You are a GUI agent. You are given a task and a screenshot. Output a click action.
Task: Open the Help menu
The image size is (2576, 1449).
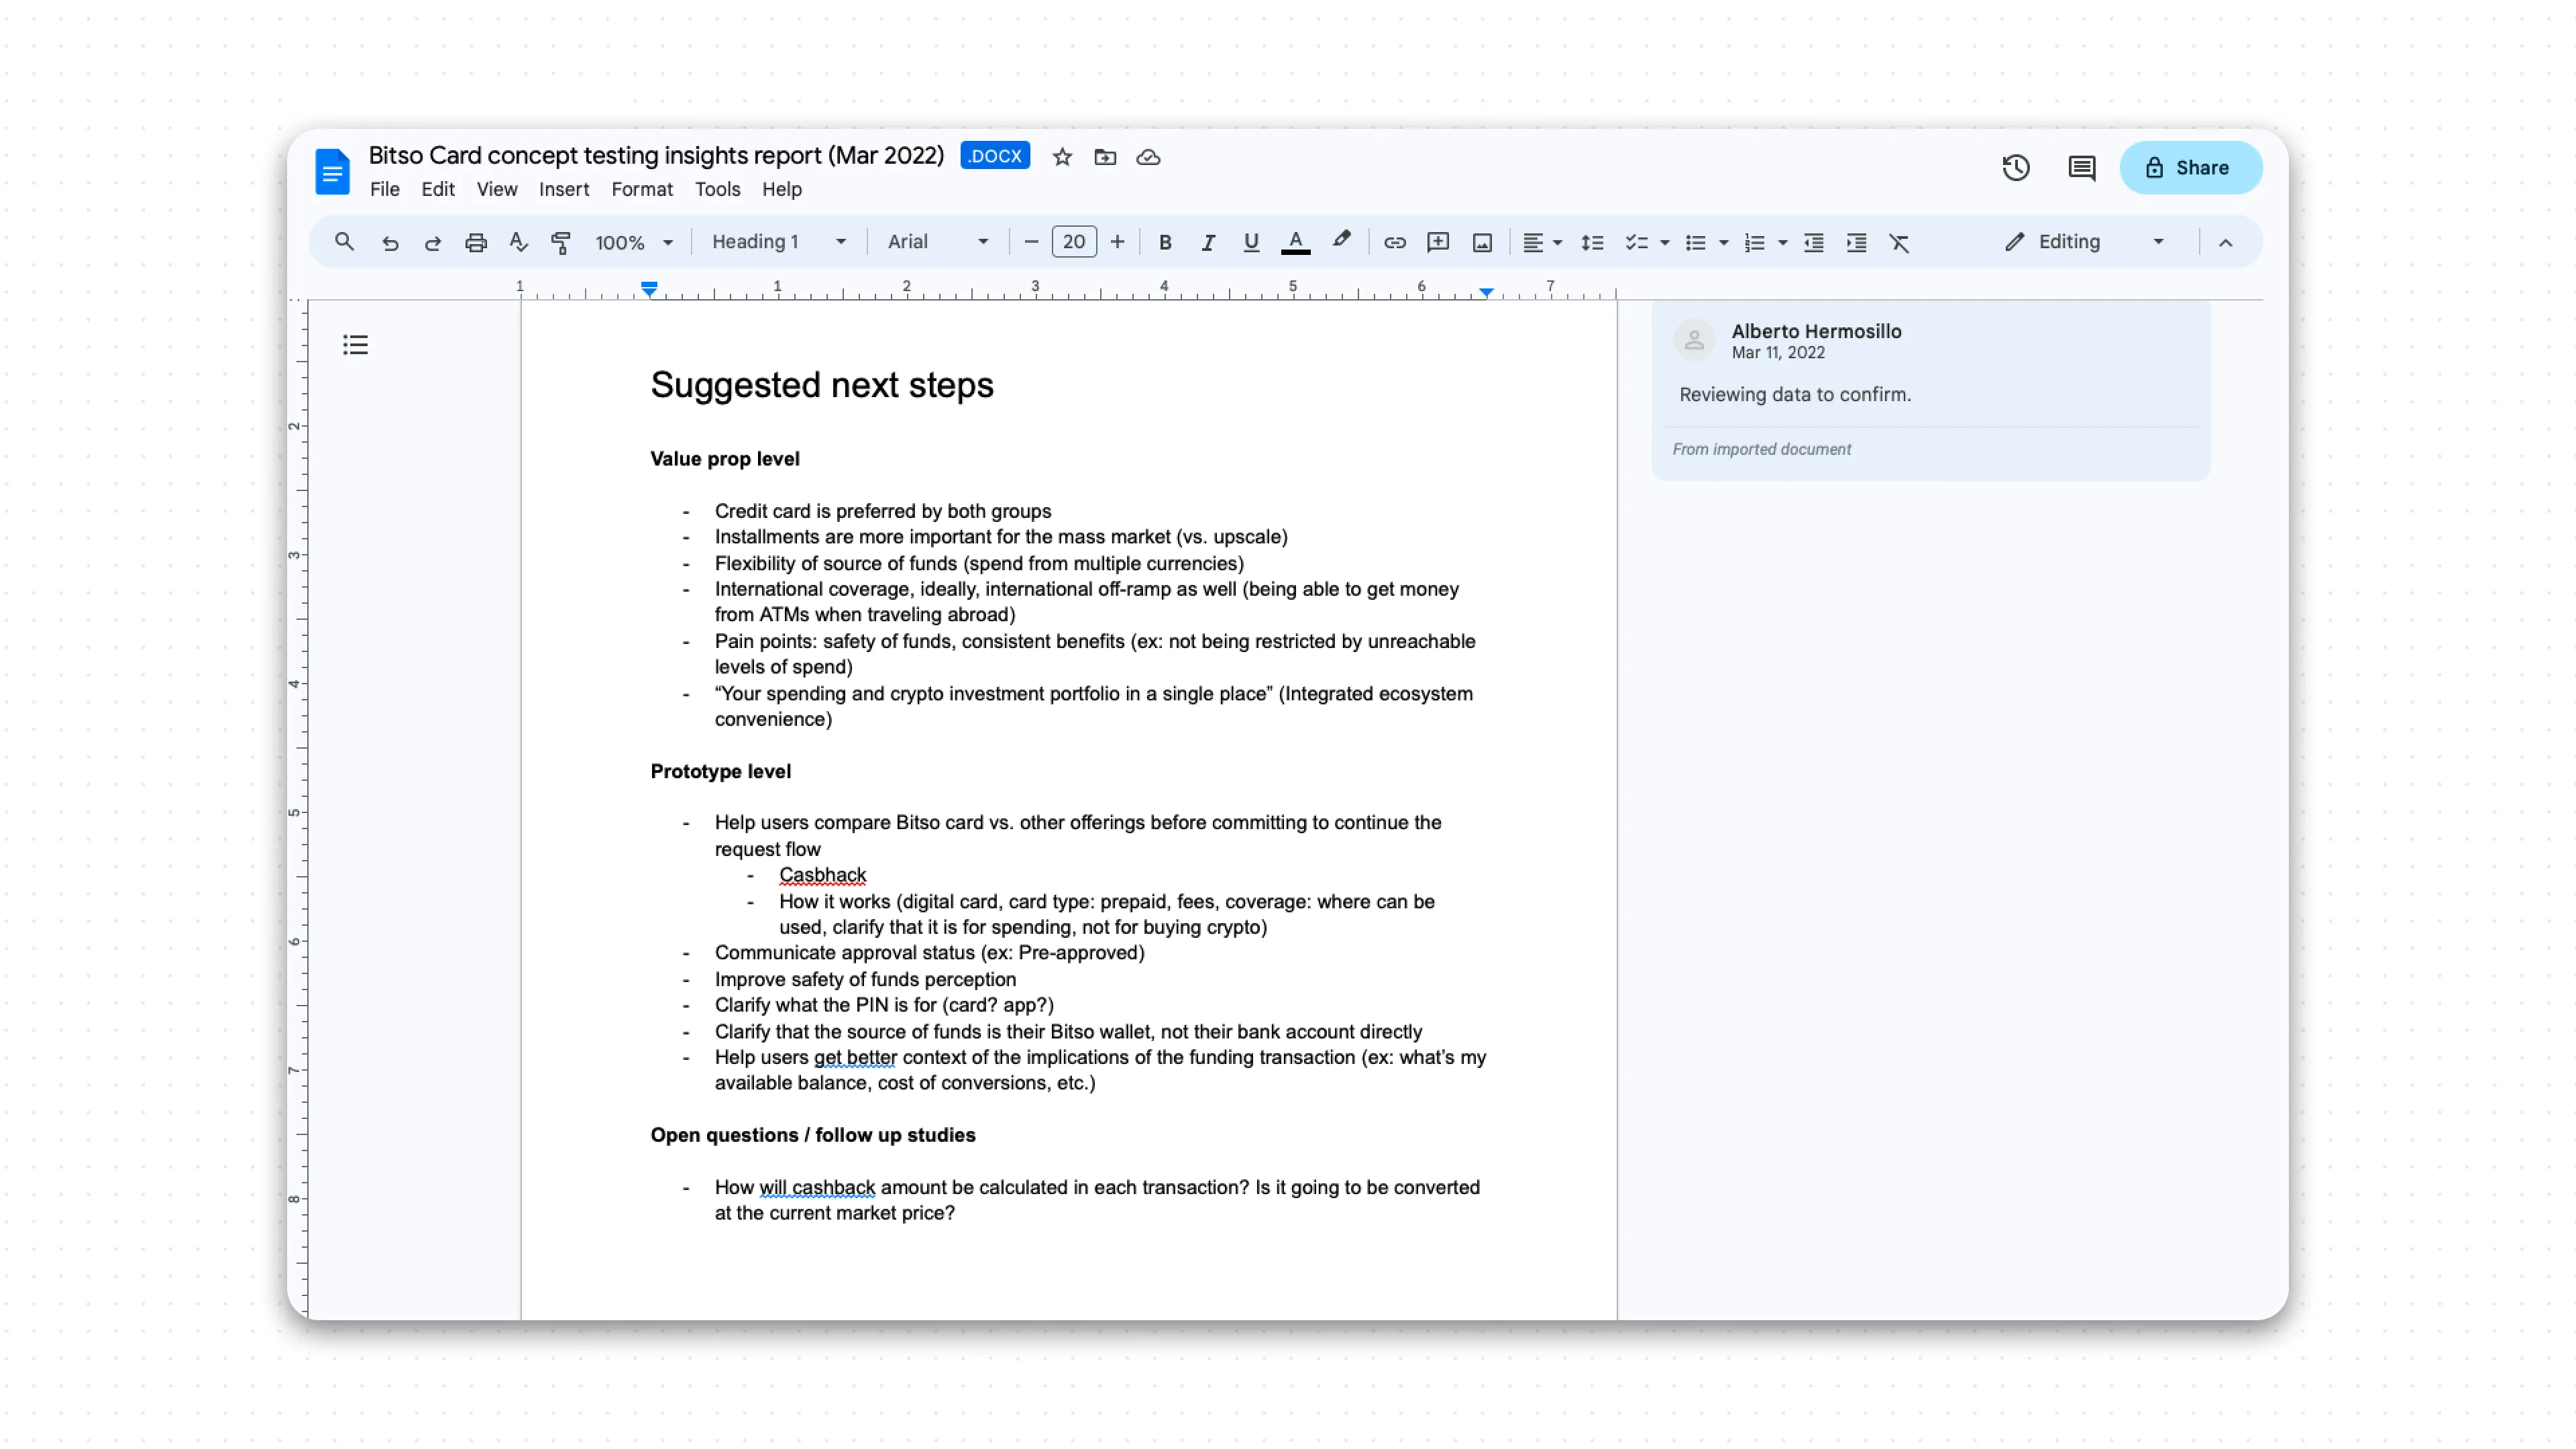[781, 189]
